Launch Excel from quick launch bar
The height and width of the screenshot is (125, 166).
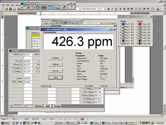pos(28,123)
